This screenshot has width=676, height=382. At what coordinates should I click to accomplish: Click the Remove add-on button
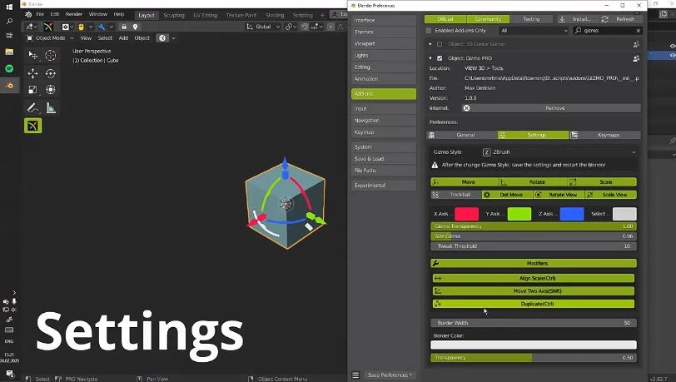point(554,108)
